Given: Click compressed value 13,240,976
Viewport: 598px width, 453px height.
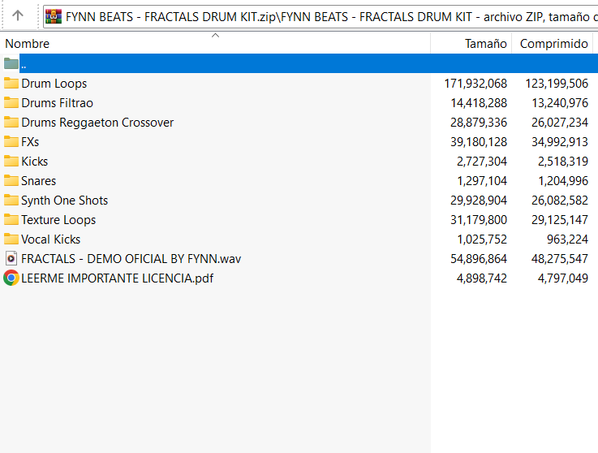Looking at the screenshot, I should 560,102.
